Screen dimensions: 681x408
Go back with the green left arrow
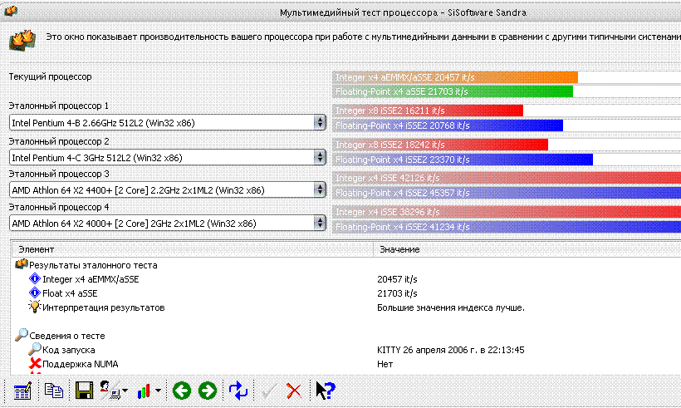pyautogui.click(x=182, y=391)
